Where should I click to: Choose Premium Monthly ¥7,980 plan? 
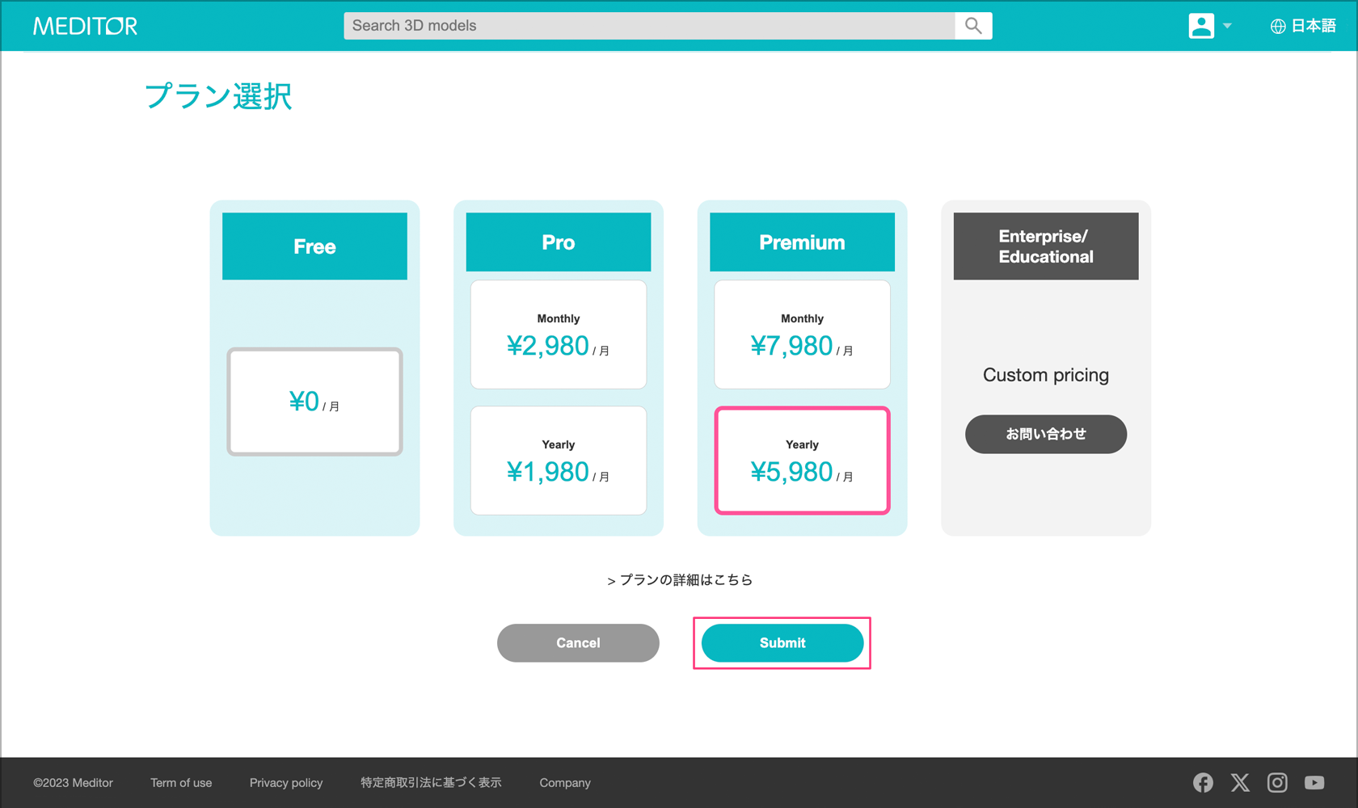802,335
